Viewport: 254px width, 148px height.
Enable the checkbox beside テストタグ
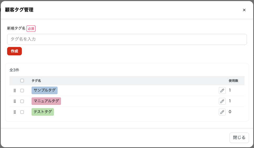[22, 112]
